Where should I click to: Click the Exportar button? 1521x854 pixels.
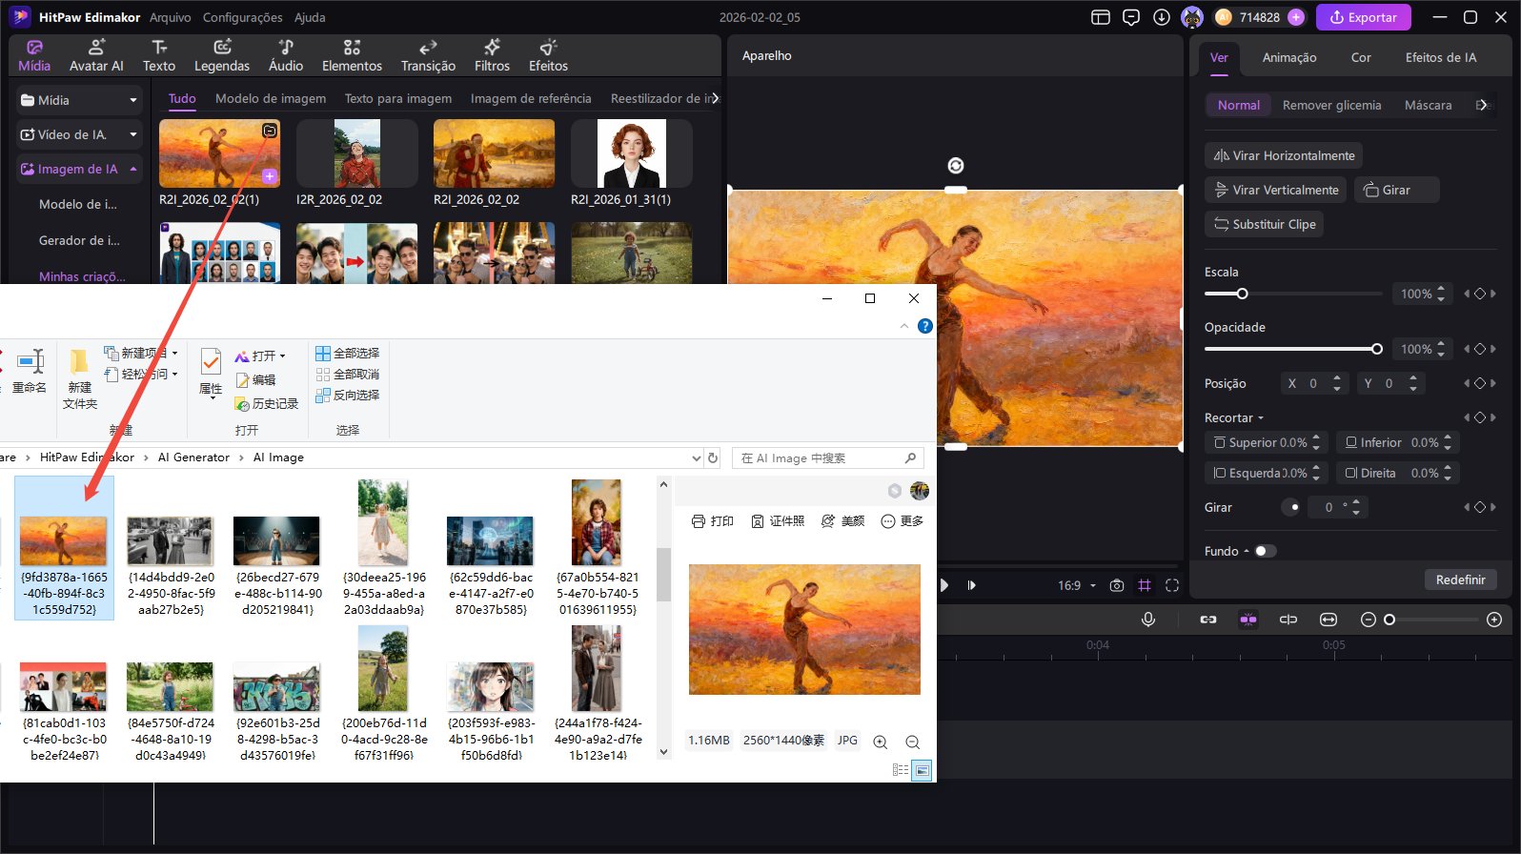[x=1363, y=17]
